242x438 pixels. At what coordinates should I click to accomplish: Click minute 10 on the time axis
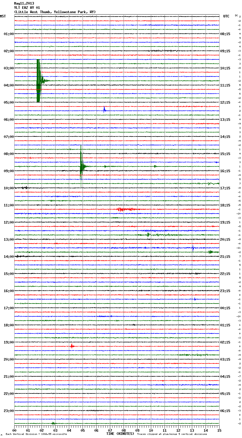coord(151,430)
